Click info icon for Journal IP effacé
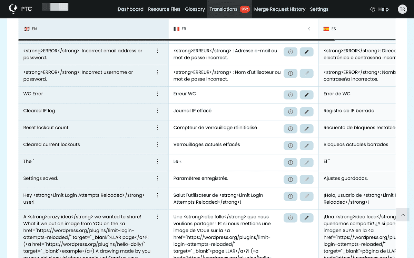414x258 pixels. [x=290, y=112]
